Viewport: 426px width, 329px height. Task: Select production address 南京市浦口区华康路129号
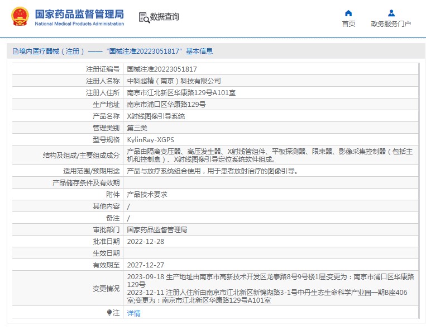tap(166, 105)
